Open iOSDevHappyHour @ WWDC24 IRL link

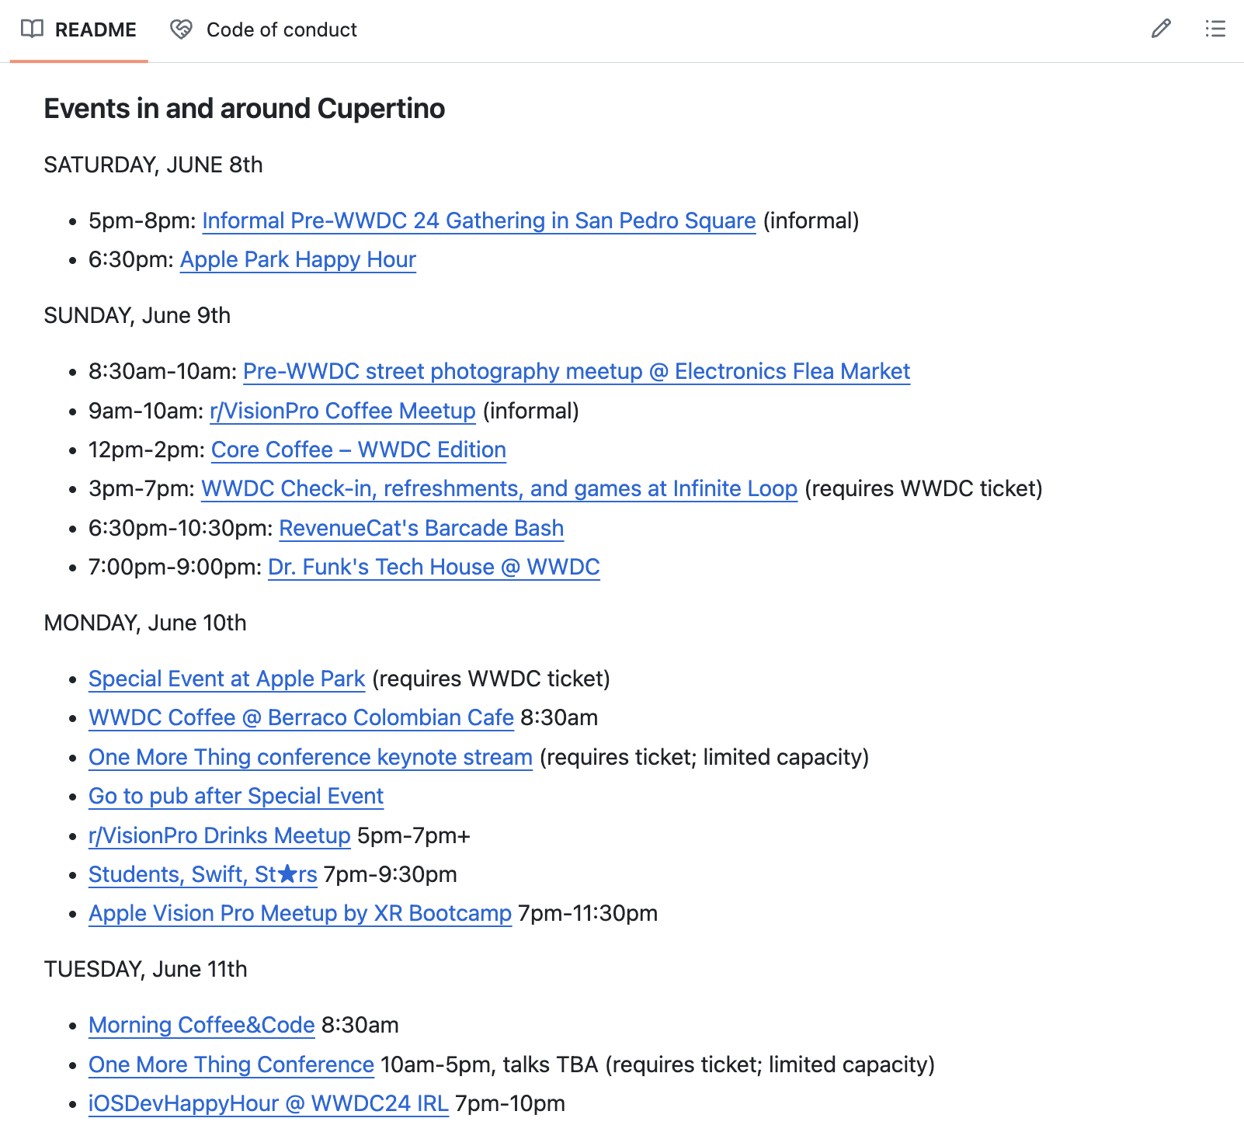[269, 1103]
